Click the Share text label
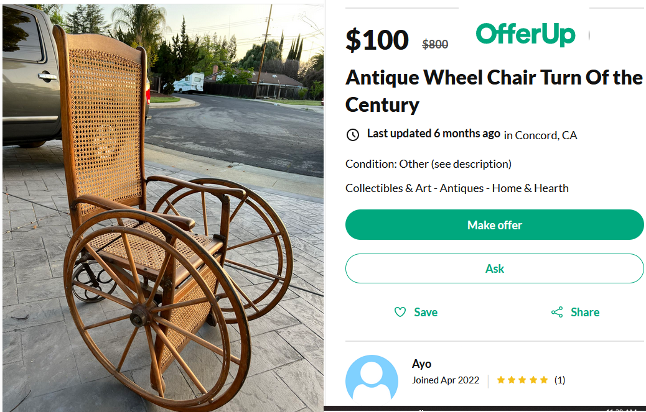Viewport: 646px width, 412px height. pyautogui.click(x=585, y=312)
